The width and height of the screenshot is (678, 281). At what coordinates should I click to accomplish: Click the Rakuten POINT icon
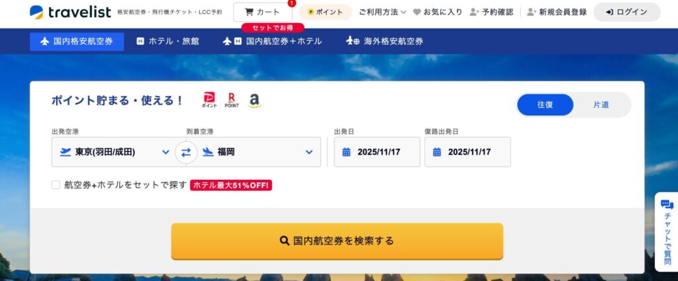point(231,100)
